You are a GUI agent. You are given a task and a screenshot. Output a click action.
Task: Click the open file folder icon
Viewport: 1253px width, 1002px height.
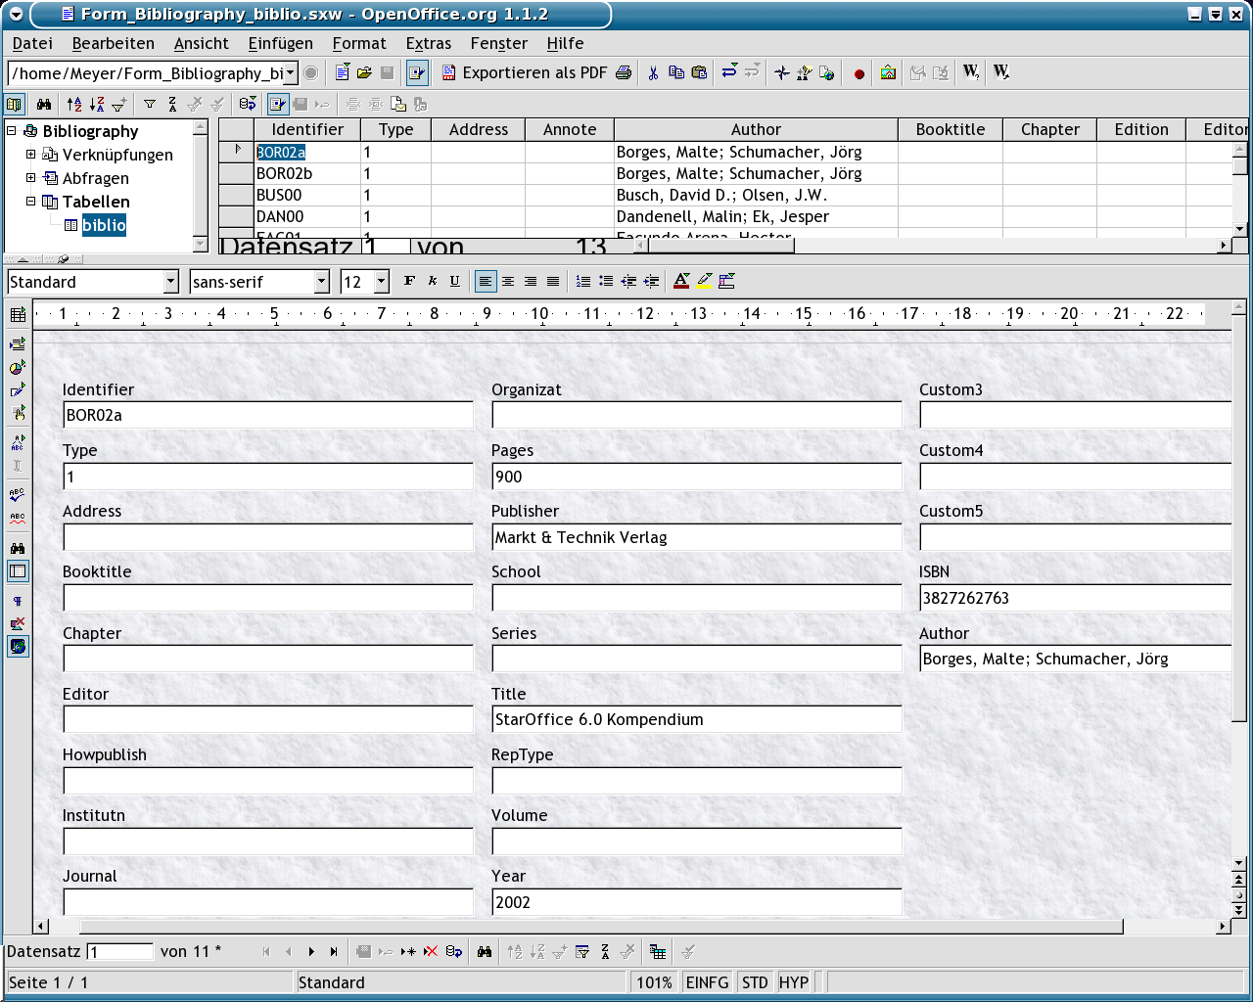pyautogui.click(x=364, y=72)
